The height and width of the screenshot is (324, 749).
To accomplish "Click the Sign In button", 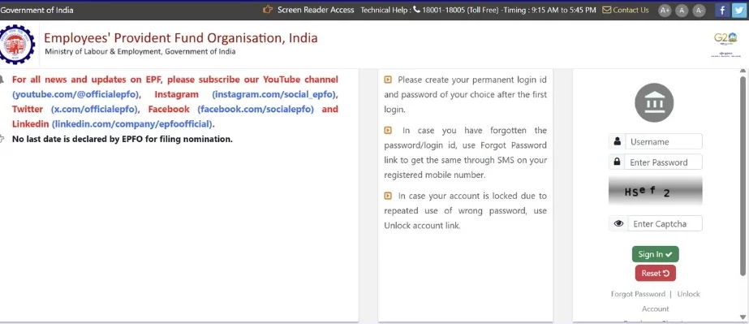I will [655, 254].
